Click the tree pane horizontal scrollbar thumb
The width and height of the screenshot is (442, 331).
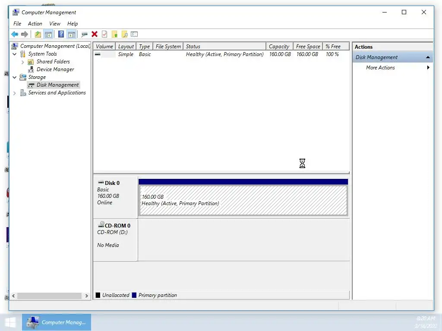click(49, 296)
